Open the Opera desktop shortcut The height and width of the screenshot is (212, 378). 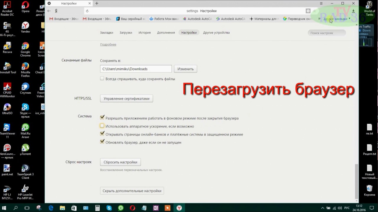25,7
